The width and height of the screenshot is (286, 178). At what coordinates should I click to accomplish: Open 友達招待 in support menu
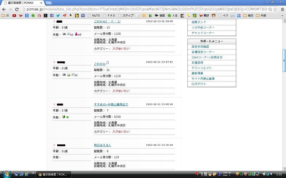[197, 63]
